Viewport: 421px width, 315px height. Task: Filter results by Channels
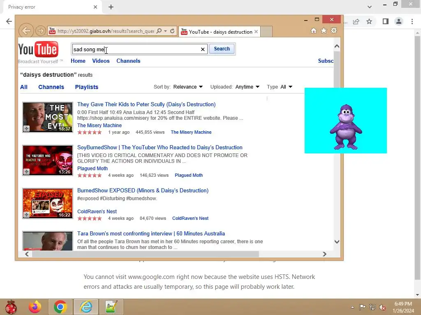pyautogui.click(x=51, y=87)
